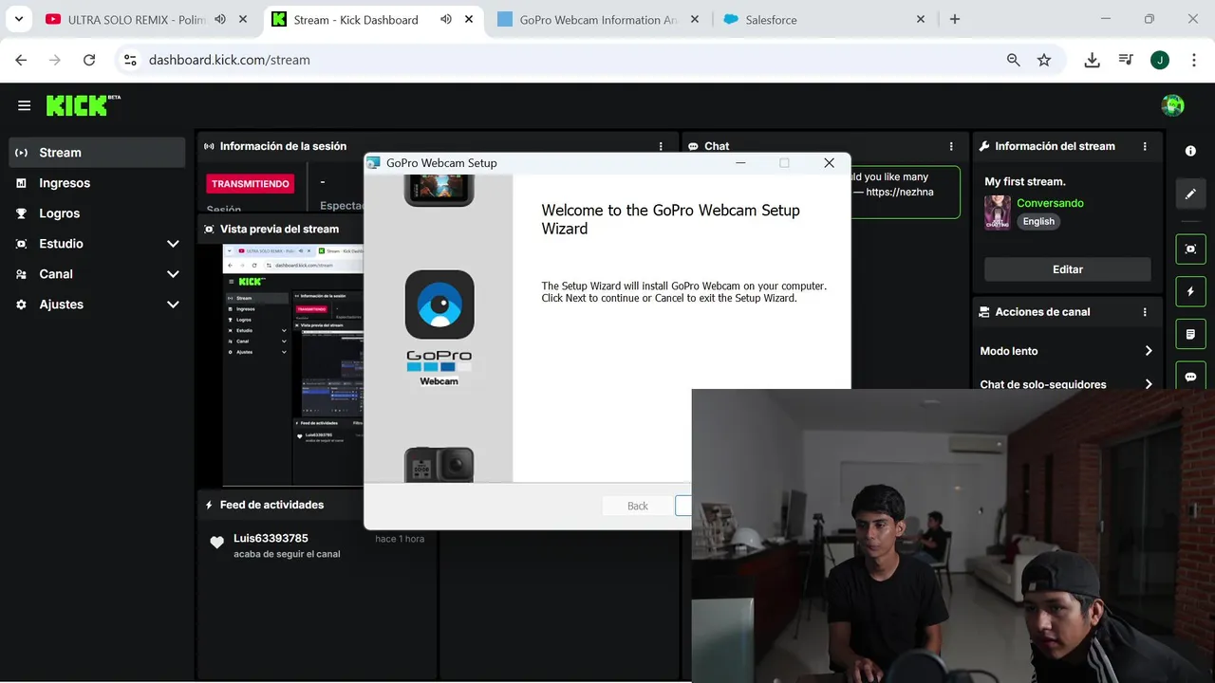Reload the dashboard.kick.com page
The width and height of the screenshot is (1215, 683).
pyautogui.click(x=89, y=60)
